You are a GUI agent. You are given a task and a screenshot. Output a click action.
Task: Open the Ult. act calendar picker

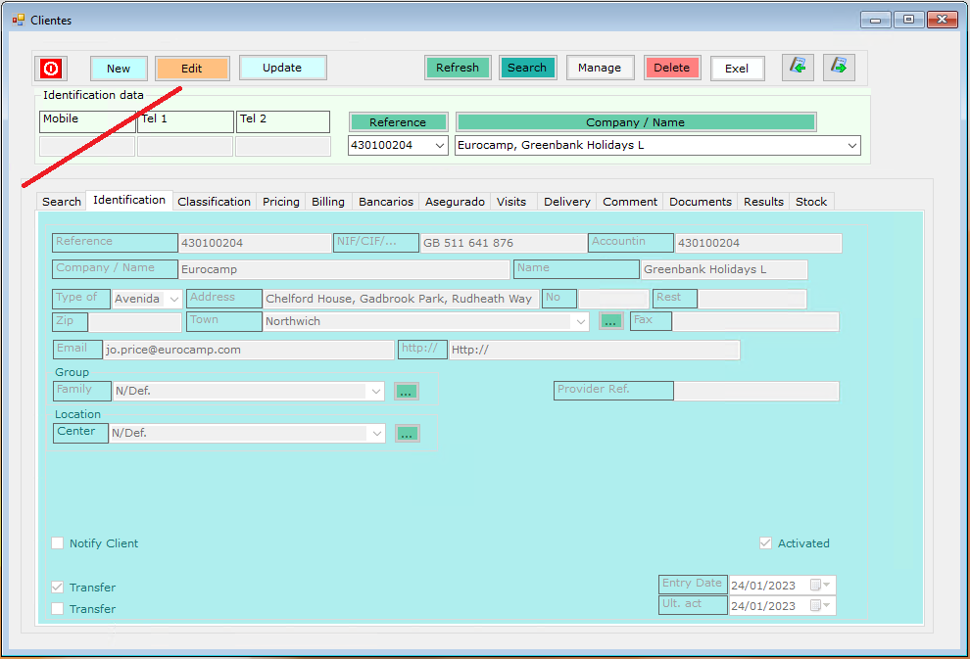pos(820,606)
